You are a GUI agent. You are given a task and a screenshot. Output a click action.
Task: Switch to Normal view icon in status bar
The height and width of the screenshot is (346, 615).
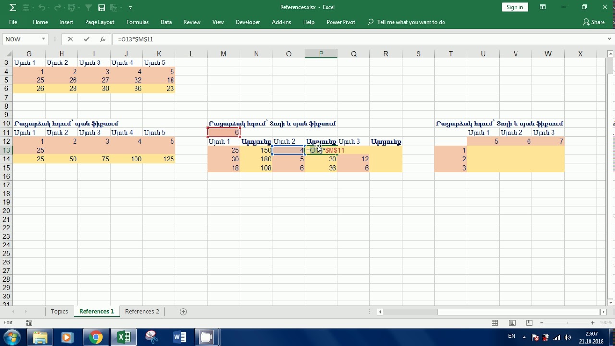tap(495, 323)
